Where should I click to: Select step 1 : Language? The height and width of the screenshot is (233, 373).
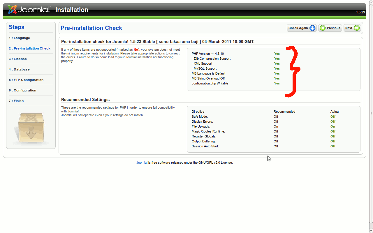(x=19, y=38)
